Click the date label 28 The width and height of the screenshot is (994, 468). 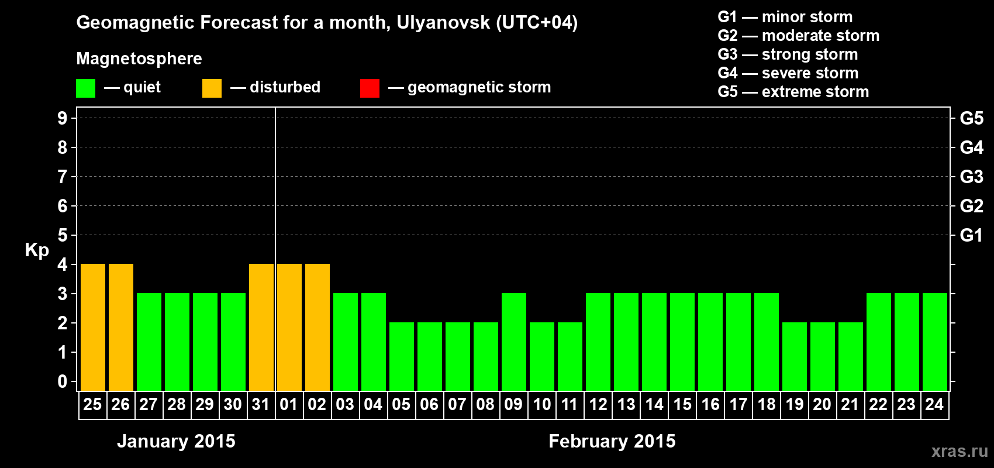click(x=177, y=405)
